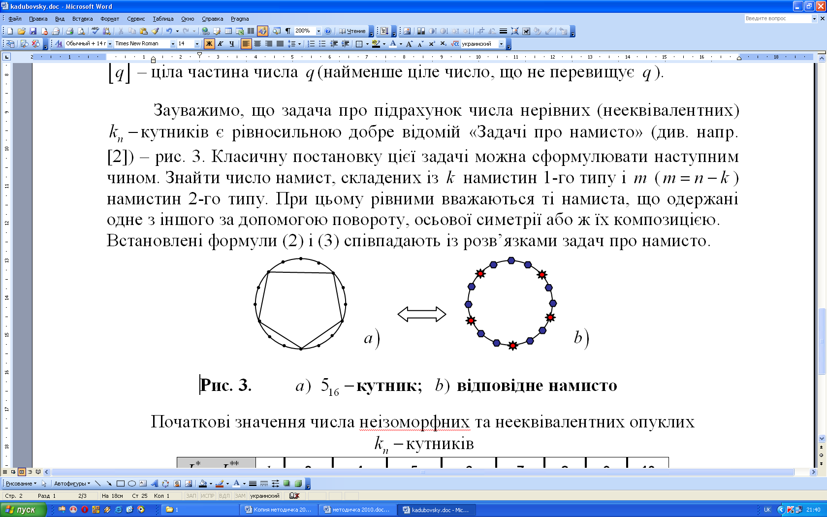Image resolution: width=827 pixels, height=517 pixels.
Task: Click the Print icon
Action: (x=69, y=31)
